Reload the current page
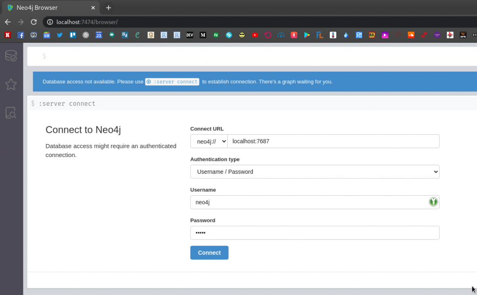 pos(33,21)
